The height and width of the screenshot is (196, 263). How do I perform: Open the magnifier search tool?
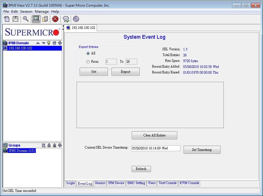click(26, 19)
